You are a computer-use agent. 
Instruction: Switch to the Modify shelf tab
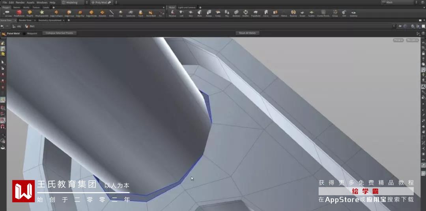point(26,7)
